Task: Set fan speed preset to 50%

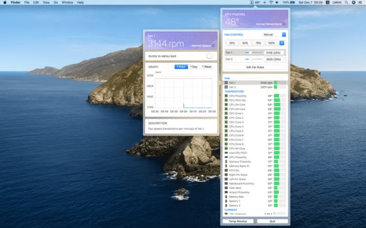Action: point(245,43)
